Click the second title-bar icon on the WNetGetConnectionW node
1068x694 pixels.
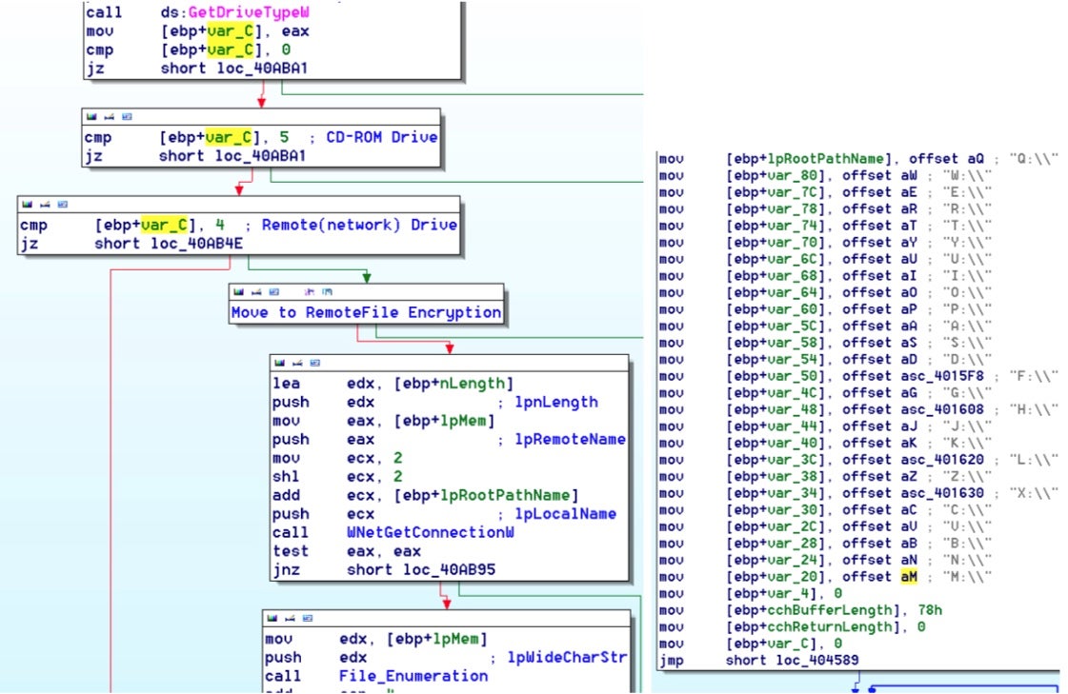pyautogui.click(x=296, y=363)
